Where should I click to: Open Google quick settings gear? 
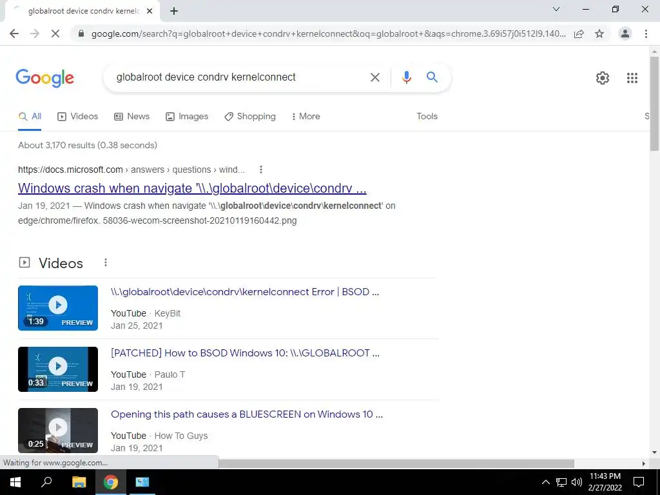[x=603, y=78]
